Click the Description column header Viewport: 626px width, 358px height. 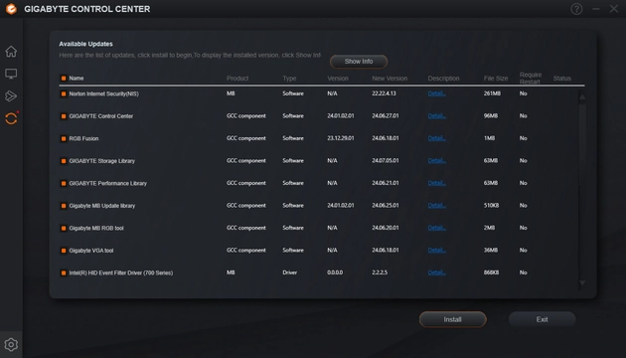[x=443, y=79]
